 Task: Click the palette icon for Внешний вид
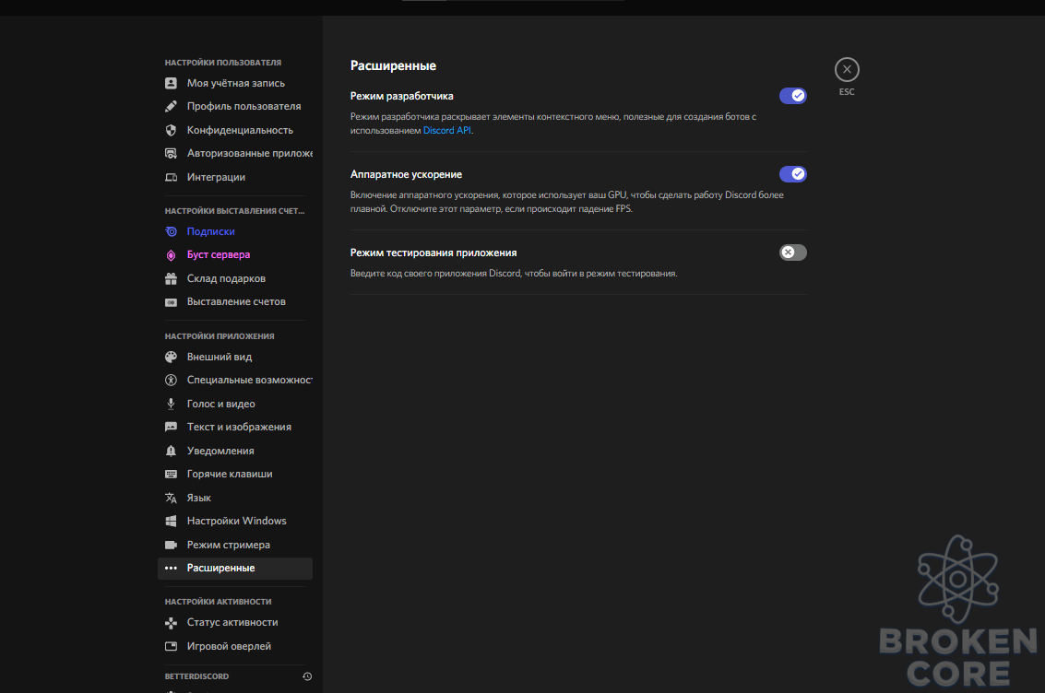(x=171, y=357)
